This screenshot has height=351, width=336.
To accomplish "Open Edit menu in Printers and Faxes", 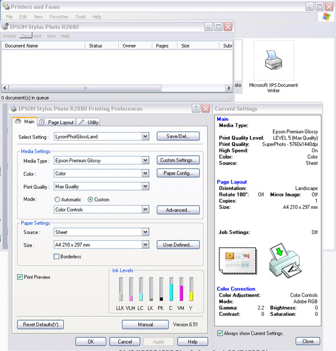I will (x=23, y=17).
